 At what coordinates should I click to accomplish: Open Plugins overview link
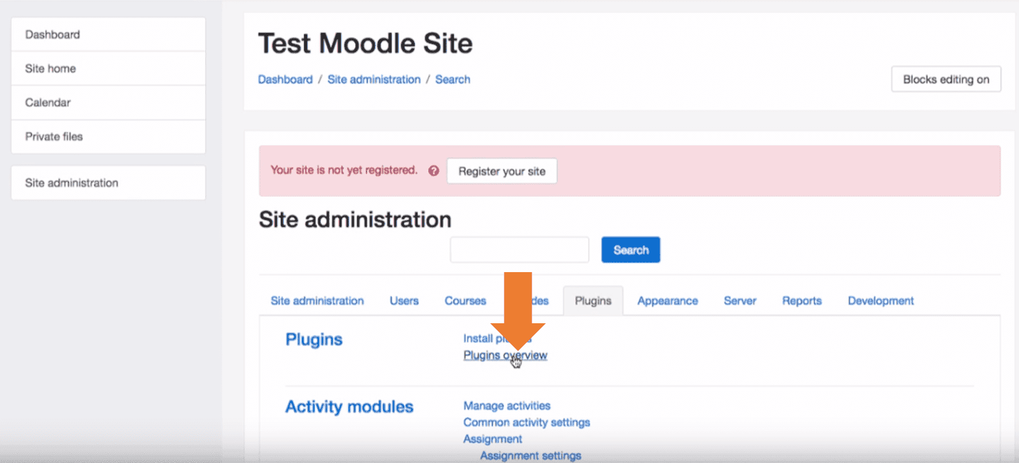click(x=505, y=355)
